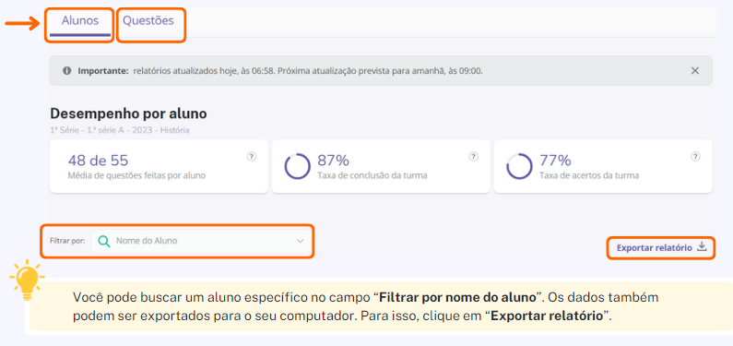Click the magnifier icon in the filter field
This screenshot has height=346, width=733.
[104, 241]
